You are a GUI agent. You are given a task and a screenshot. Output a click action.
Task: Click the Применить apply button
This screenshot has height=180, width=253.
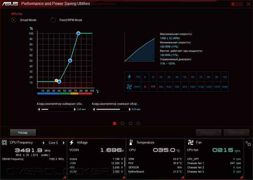(236, 133)
